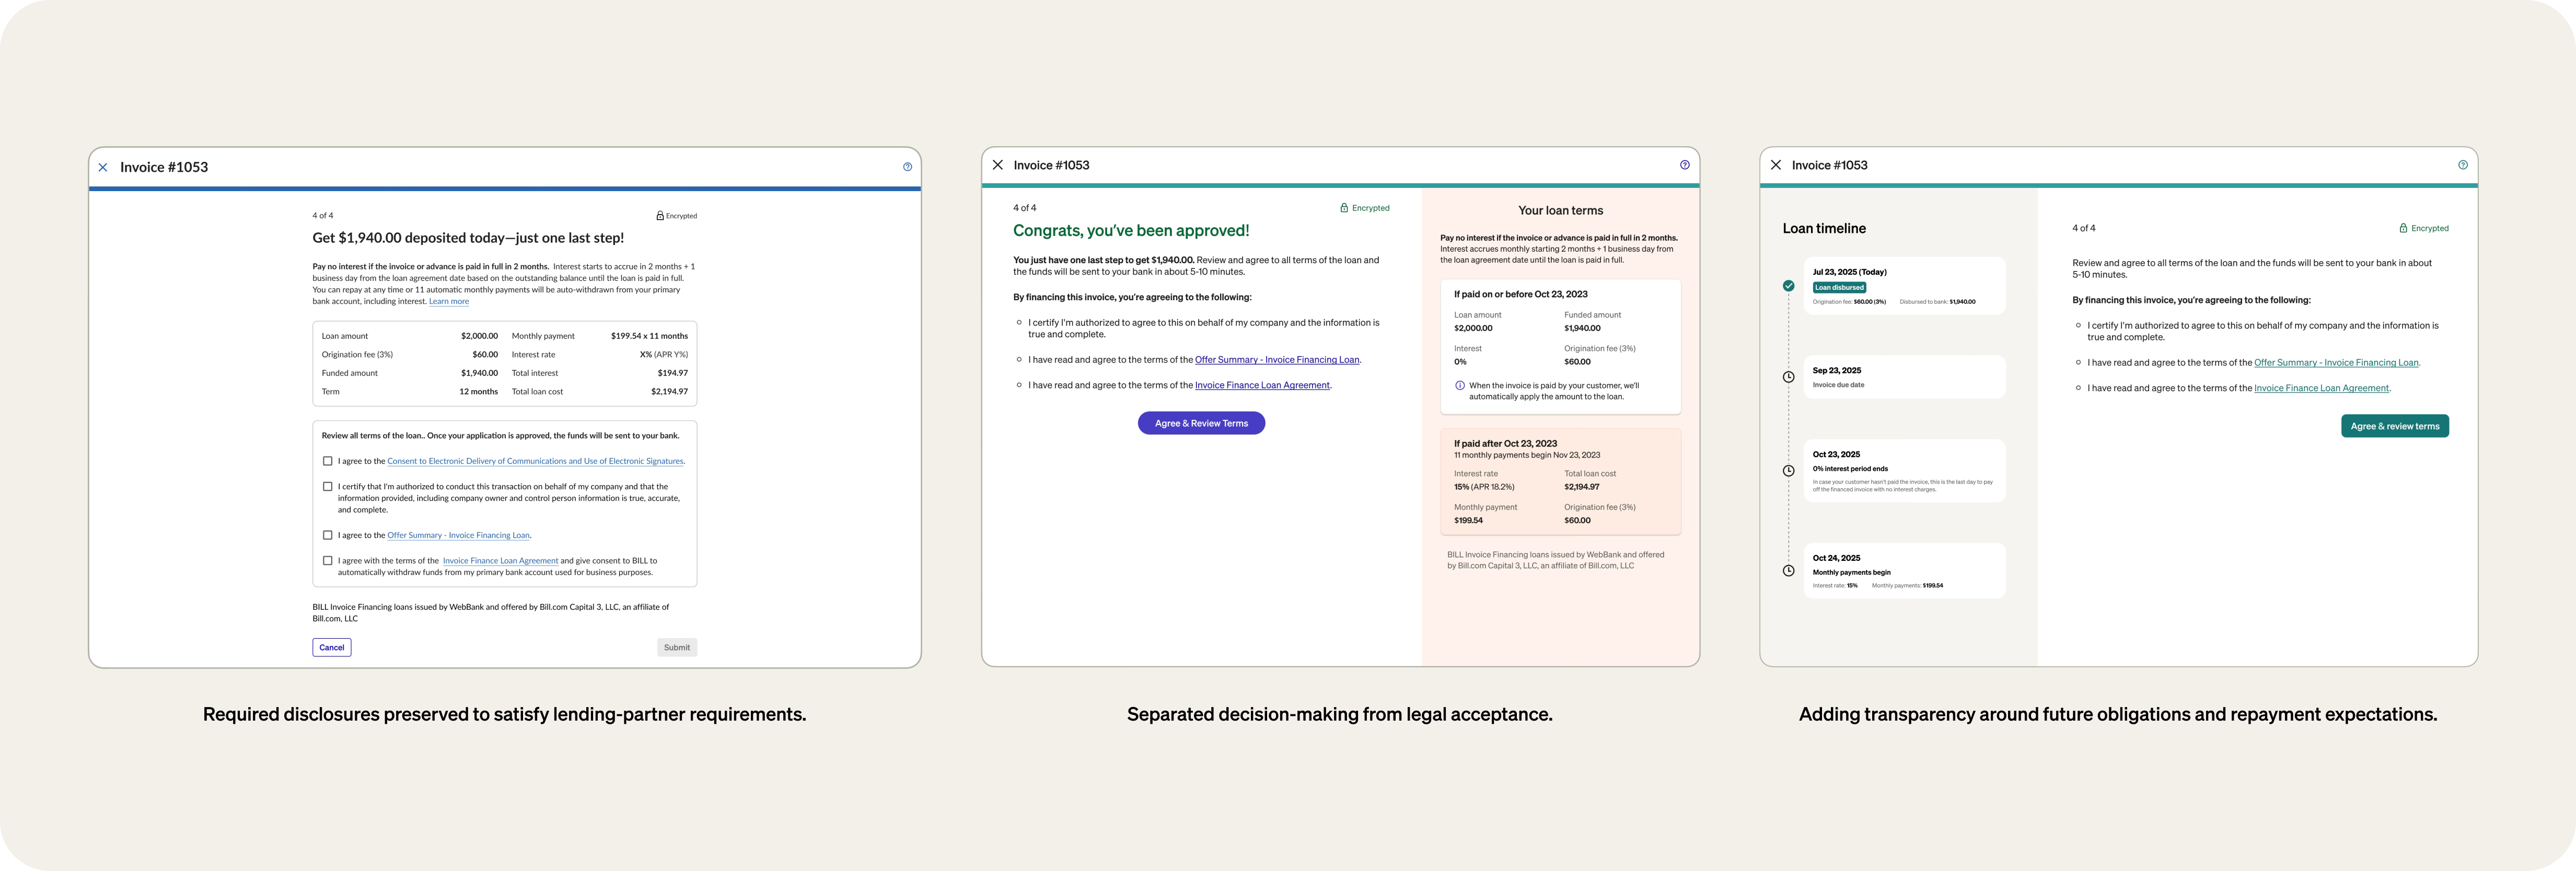The width and height of the screenshot is (2576, 871).
Task: Close the left Invoice #1053 mockup with blue X
Action: coord(103,168)
